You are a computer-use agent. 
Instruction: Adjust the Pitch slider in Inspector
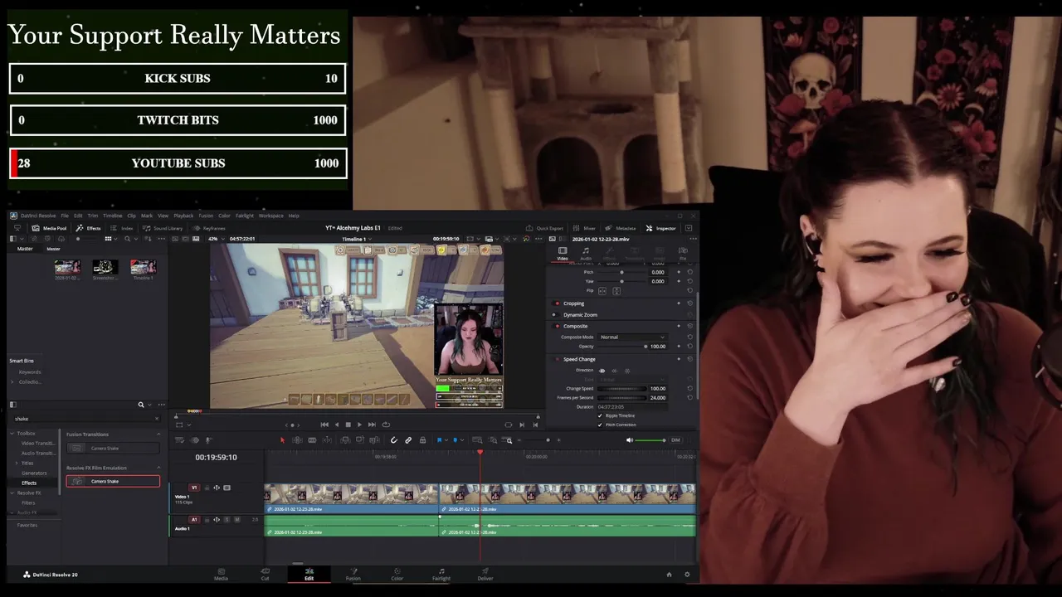click(621, 272)
